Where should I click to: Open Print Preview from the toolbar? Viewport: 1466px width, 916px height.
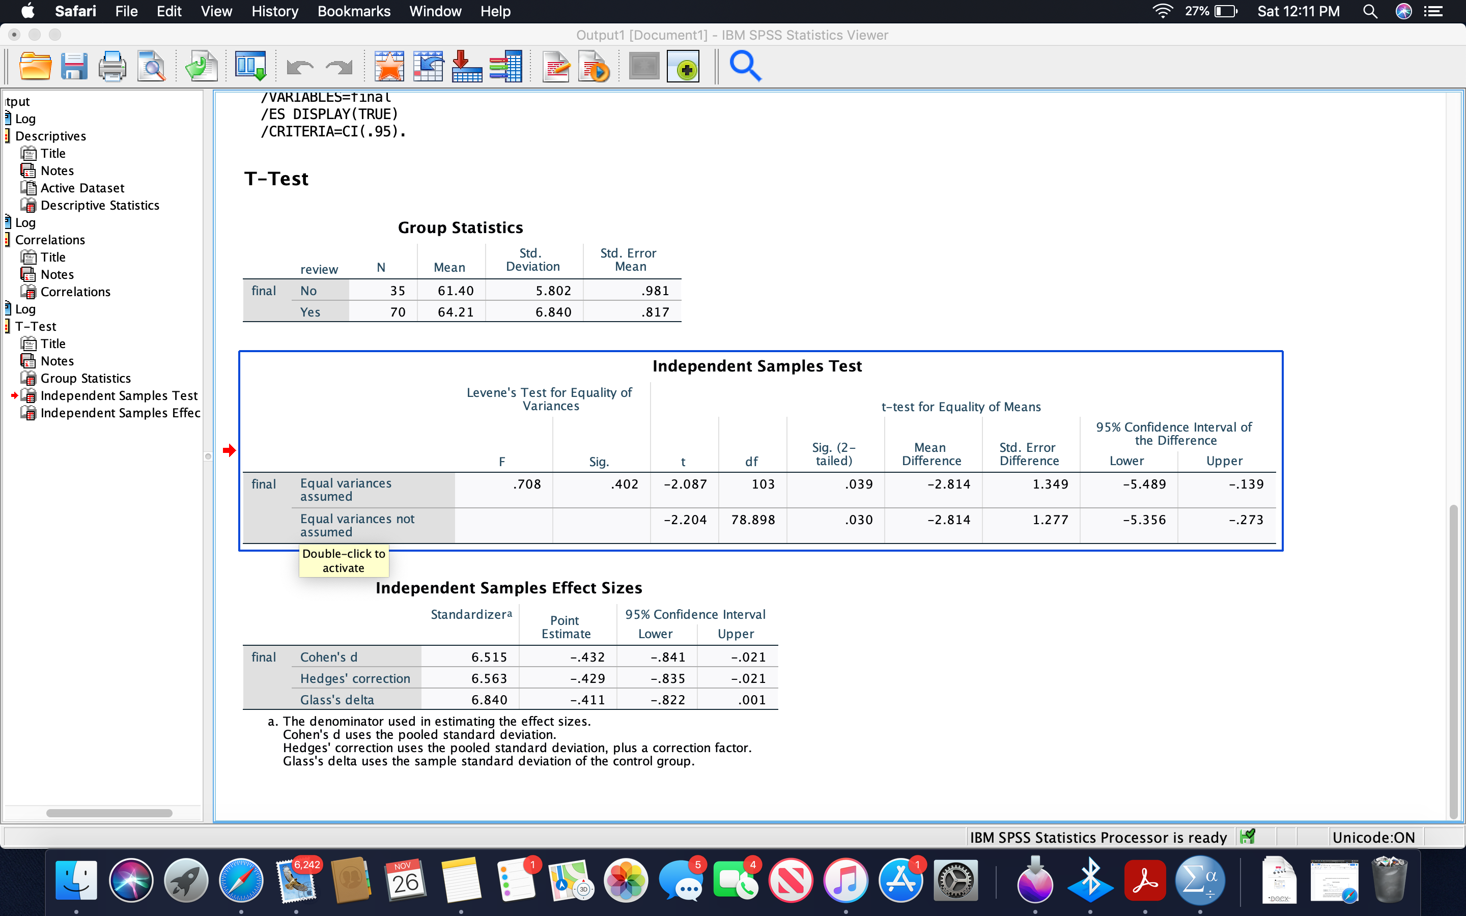[152, 66]
